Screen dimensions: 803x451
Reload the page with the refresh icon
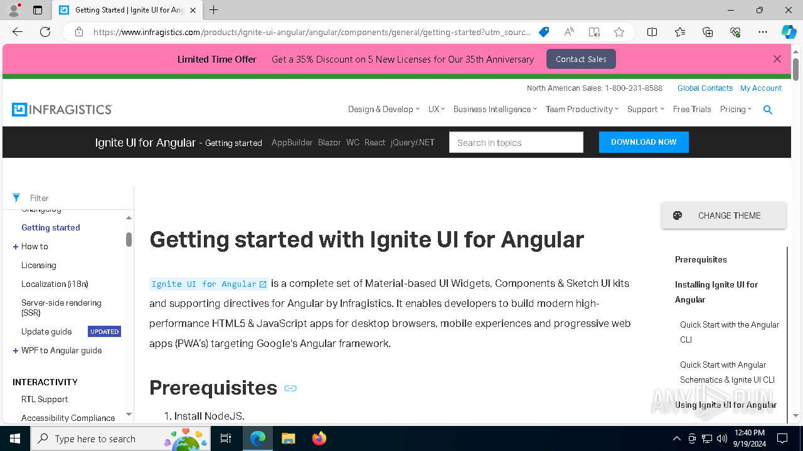[45, 32]
